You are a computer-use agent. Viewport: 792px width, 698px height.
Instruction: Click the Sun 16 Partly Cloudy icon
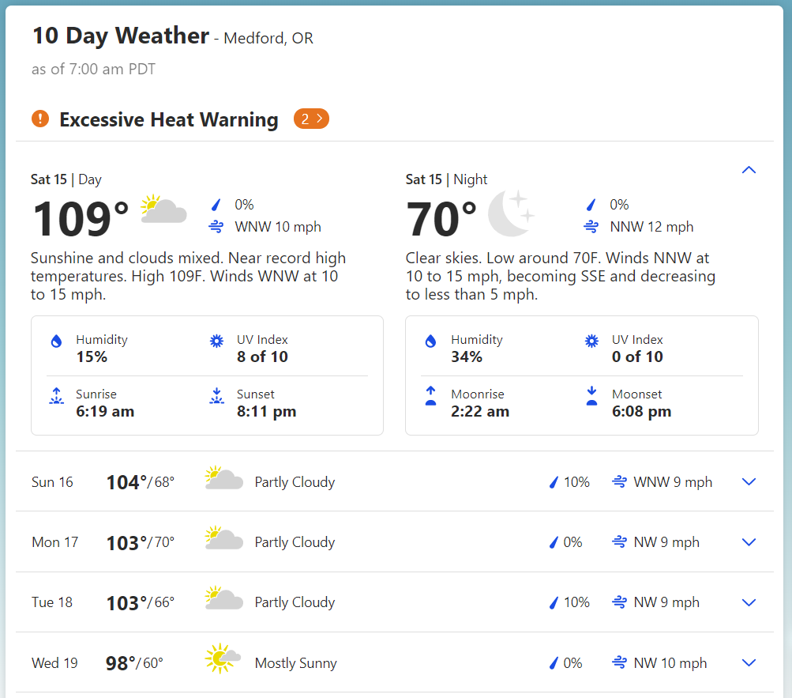coord(223,478)
